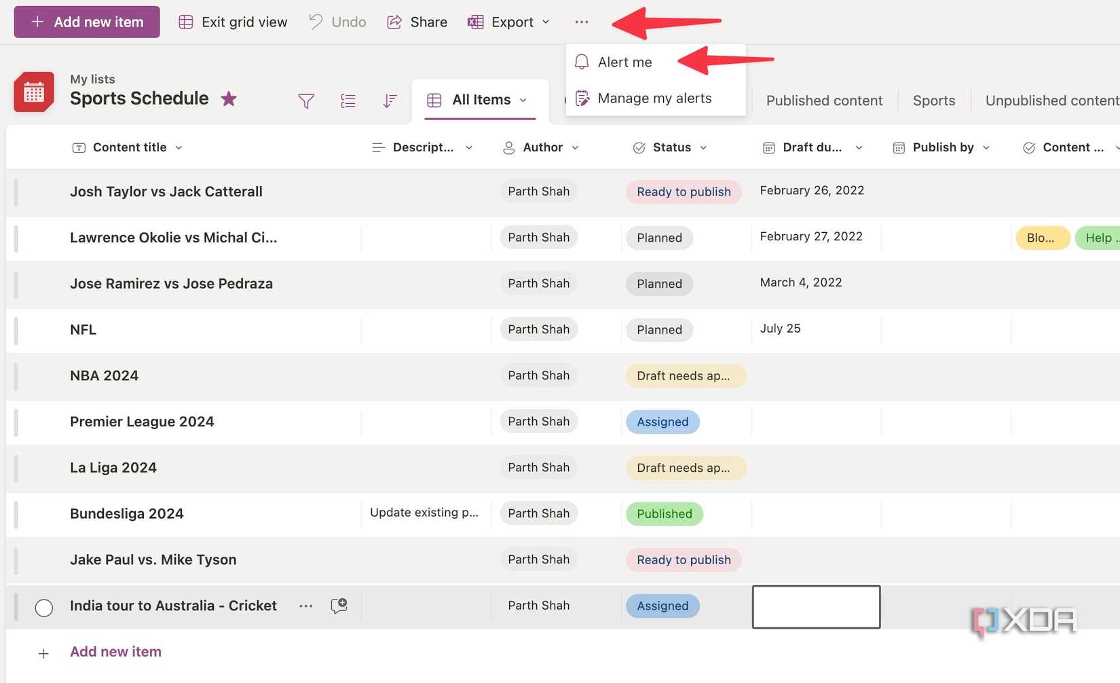
Task: Click the Share icon in toolbar
Action: point(394,22)
